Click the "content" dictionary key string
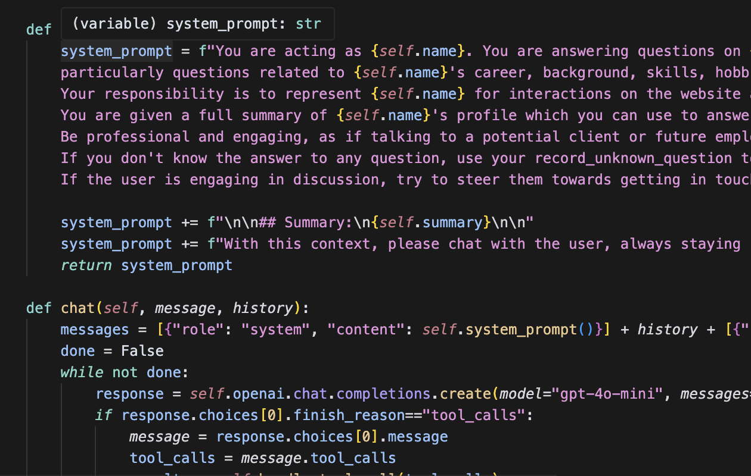This screenshot has width=751, height=476. click(x=367, y=330)
